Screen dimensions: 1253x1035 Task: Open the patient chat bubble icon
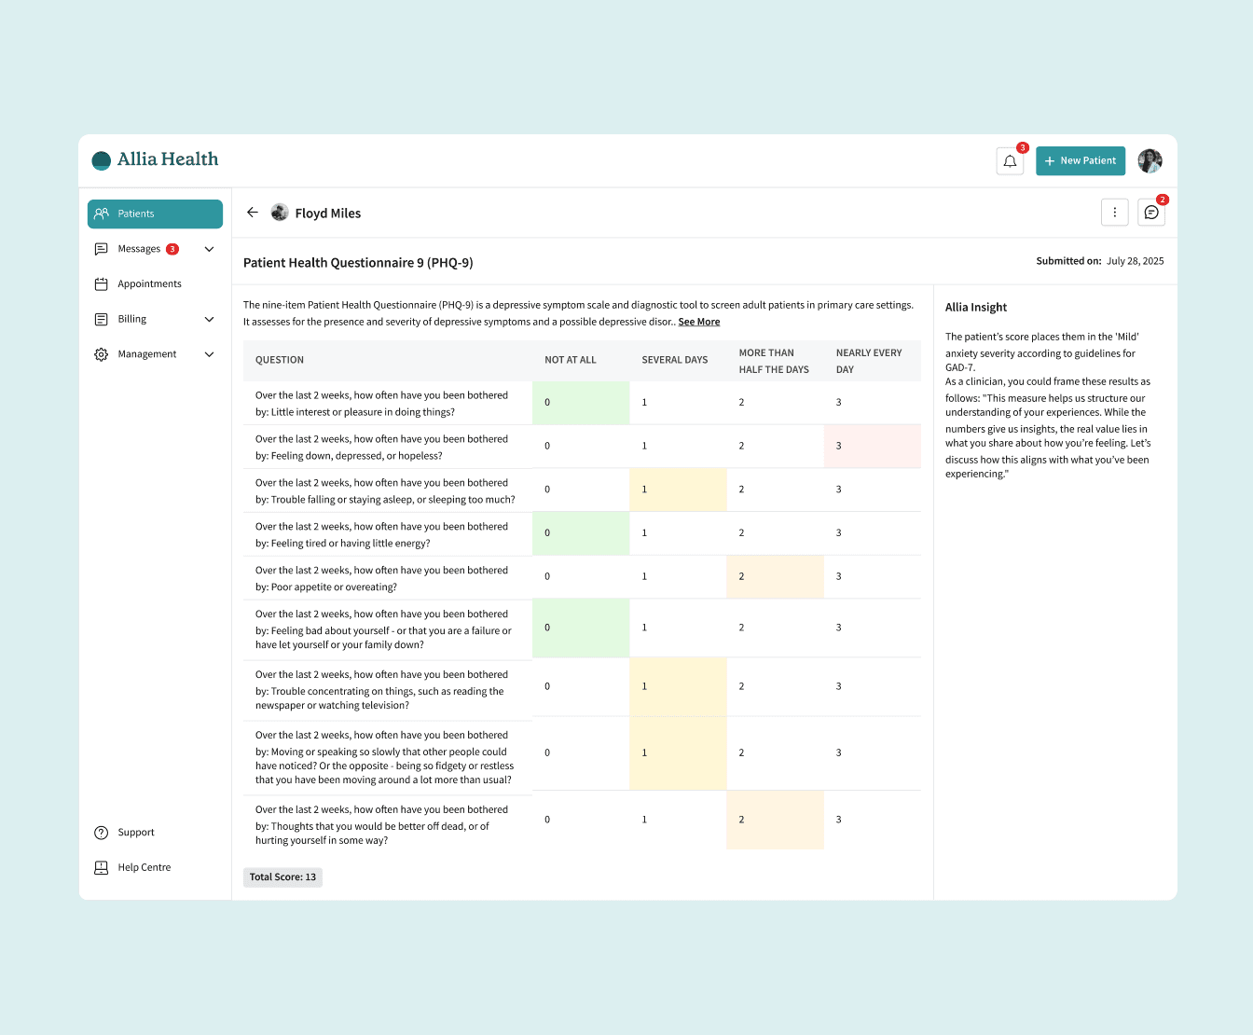tap(1151, 213)
